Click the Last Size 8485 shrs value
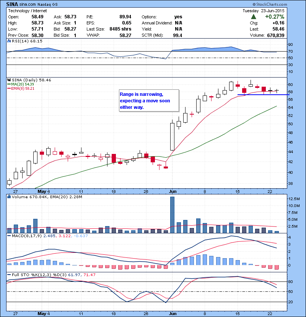This screenshot has height=317, width=306. point(120,29)
